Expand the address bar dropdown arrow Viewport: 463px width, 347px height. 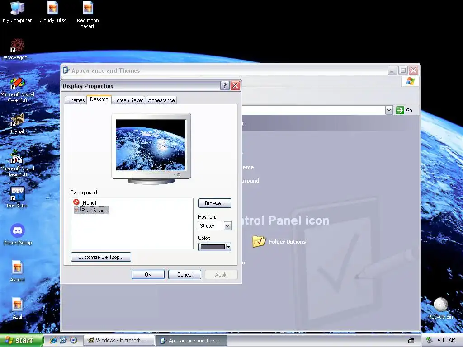[389, 110]
